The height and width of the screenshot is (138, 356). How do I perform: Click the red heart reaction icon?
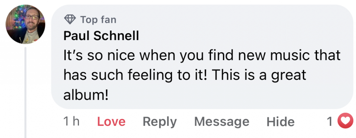(345, 121)
